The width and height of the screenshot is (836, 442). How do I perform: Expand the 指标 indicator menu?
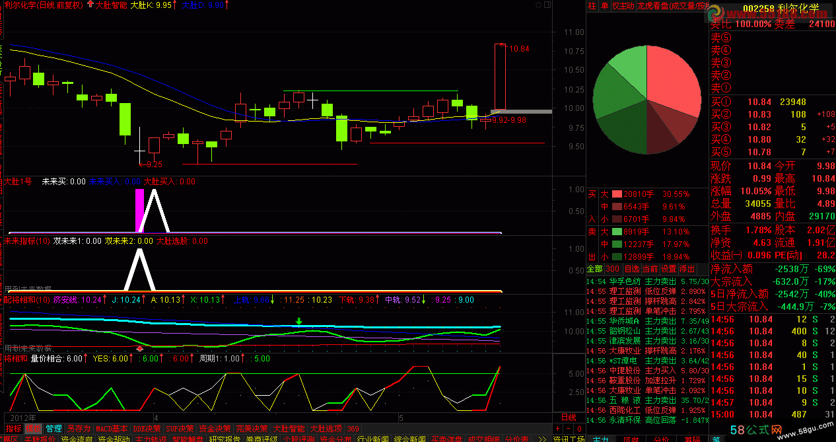(x=13, y=429)
